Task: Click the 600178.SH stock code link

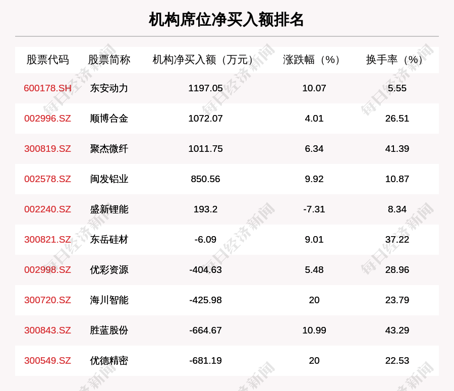Action: 47,88
